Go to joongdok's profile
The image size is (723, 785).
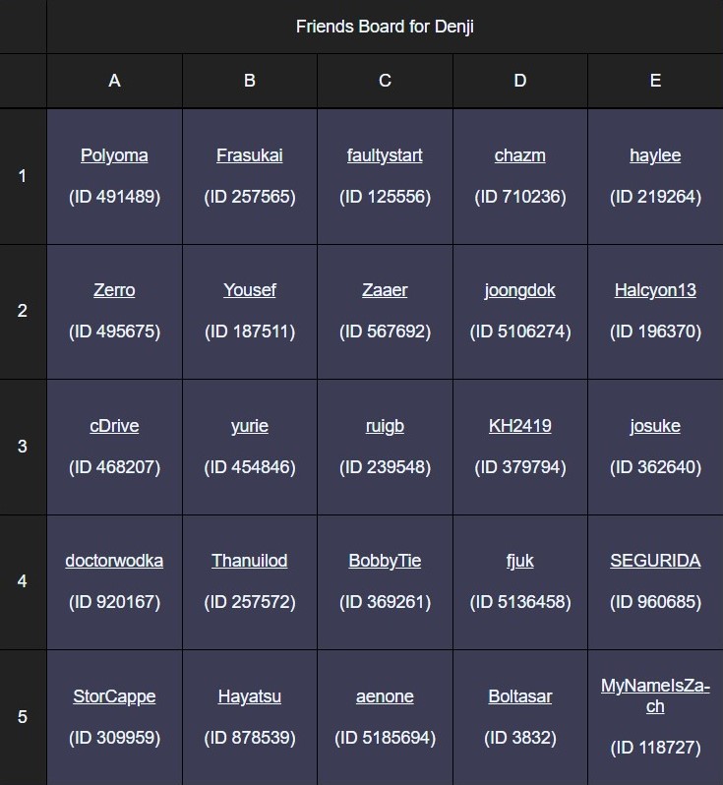[x=519, y=290]
